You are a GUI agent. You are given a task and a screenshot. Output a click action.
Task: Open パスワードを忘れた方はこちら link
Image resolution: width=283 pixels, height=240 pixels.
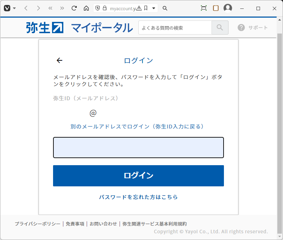coord(138,197)
